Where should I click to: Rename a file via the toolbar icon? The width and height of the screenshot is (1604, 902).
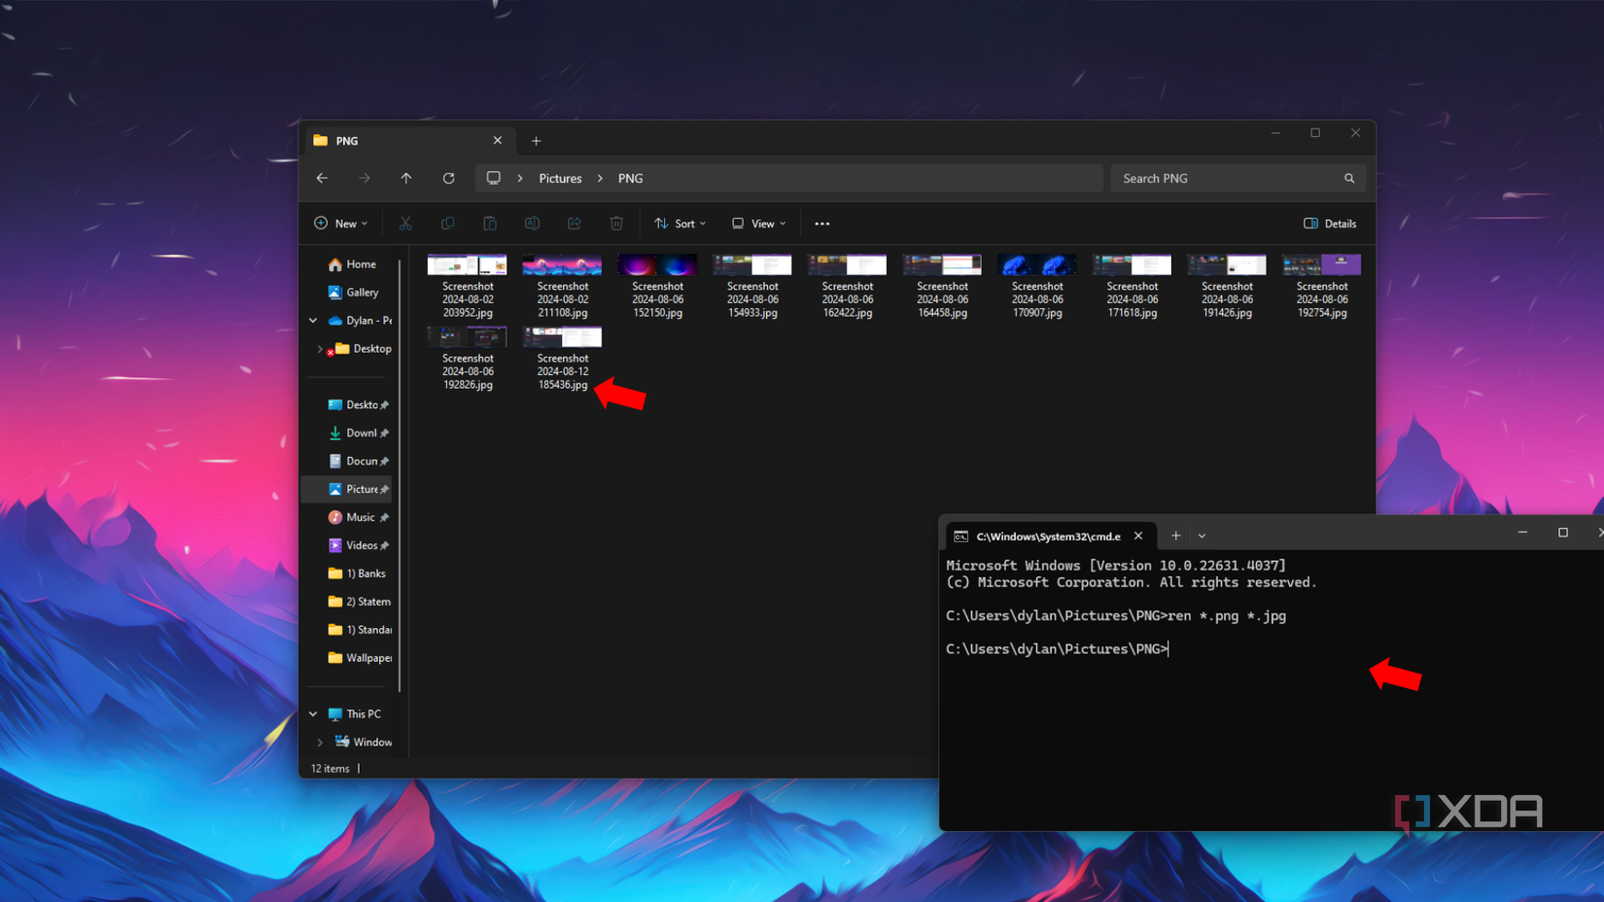coord(532,223)
